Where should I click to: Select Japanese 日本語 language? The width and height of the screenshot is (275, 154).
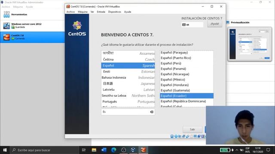tap(128, 84)
